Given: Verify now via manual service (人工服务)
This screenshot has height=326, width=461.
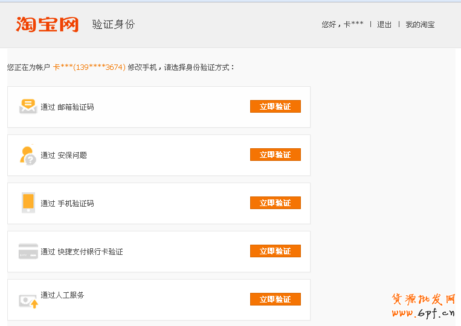Looking at the screenshot, I should coord(275,299).
